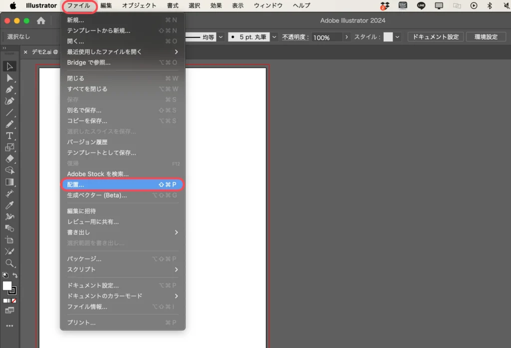Select the Pen tool

click(10, 90)
